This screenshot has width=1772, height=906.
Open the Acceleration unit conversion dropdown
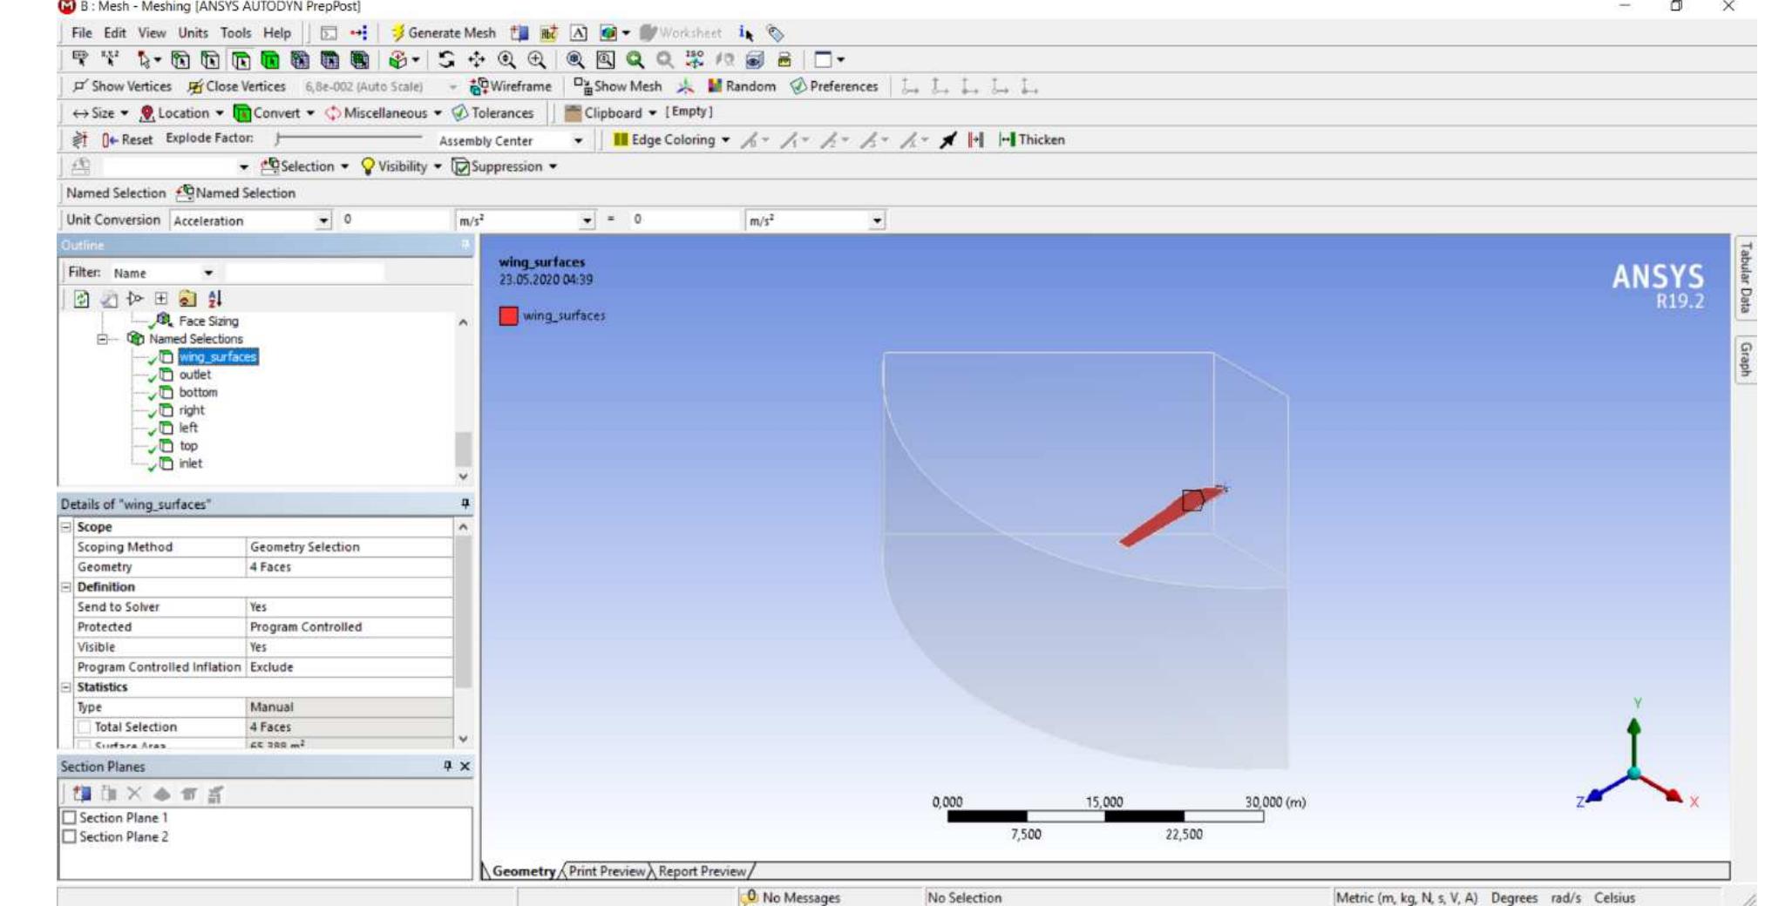[323, 220]
